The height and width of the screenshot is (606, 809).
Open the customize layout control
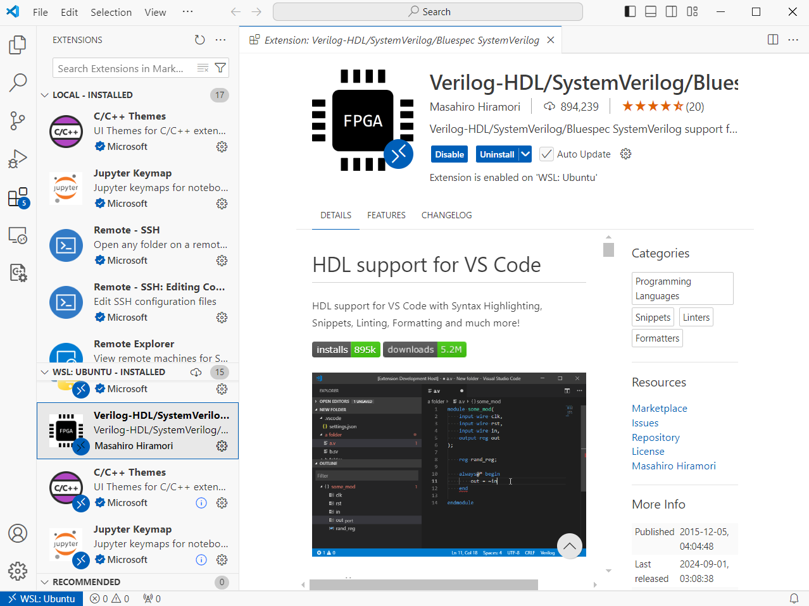[693, 11]
